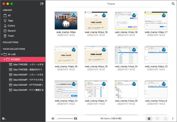Collapse the M-LAB collection triangle

coord(2,54)
